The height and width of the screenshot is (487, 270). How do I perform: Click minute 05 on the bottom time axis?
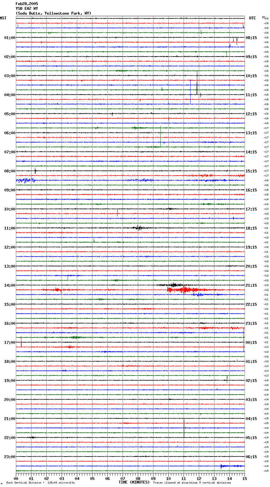tap(92, 478)
